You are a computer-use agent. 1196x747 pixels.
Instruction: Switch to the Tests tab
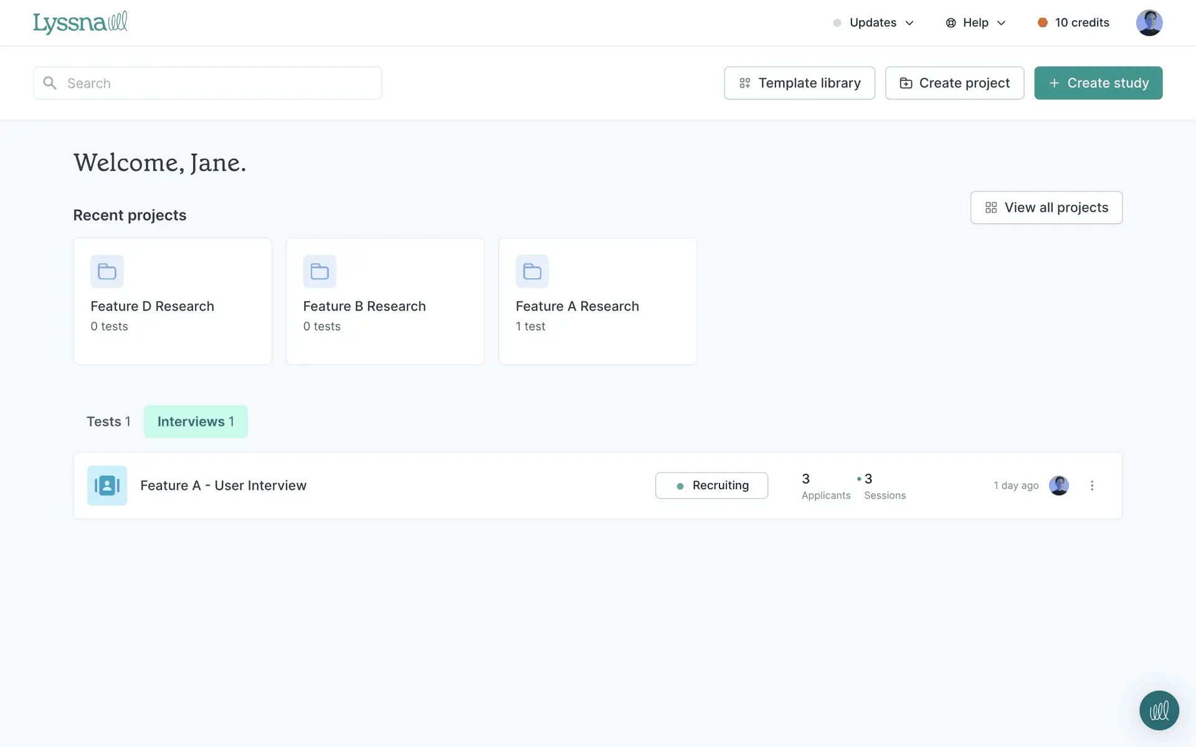108,421
